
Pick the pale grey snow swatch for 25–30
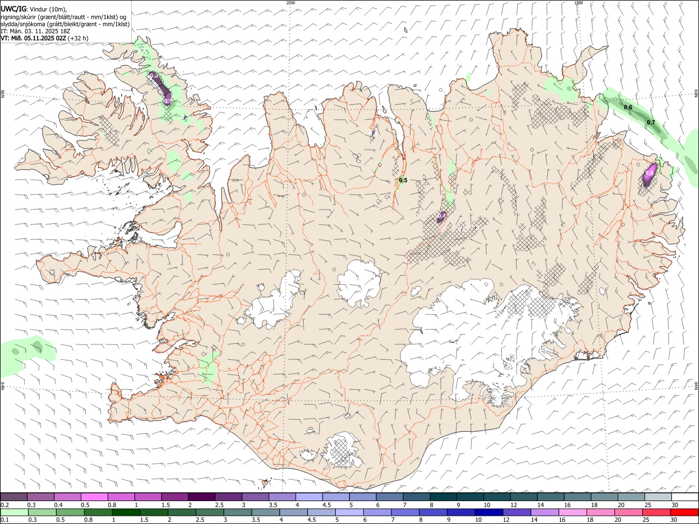pos(657,497)
